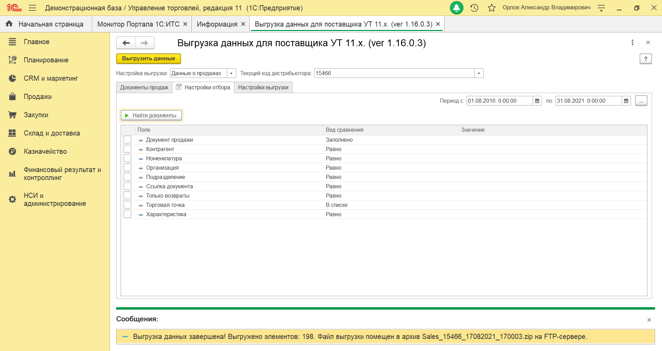Click distributor code field 15466
Screen dimensions: 662x351
394,73
